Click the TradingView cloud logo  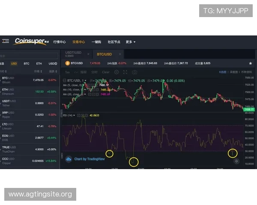click(69, 159)
